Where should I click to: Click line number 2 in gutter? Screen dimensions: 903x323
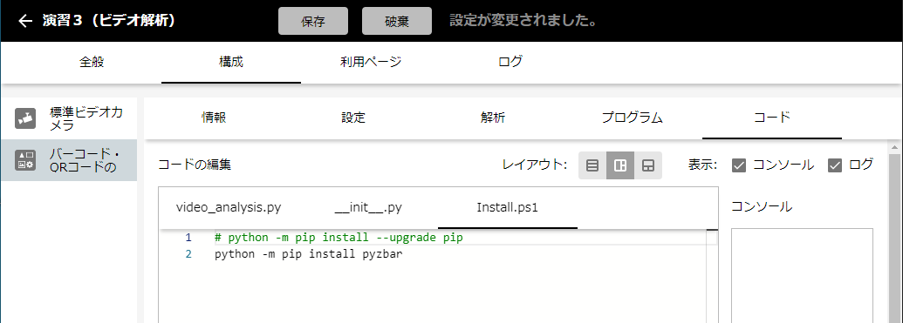point(188,253)
